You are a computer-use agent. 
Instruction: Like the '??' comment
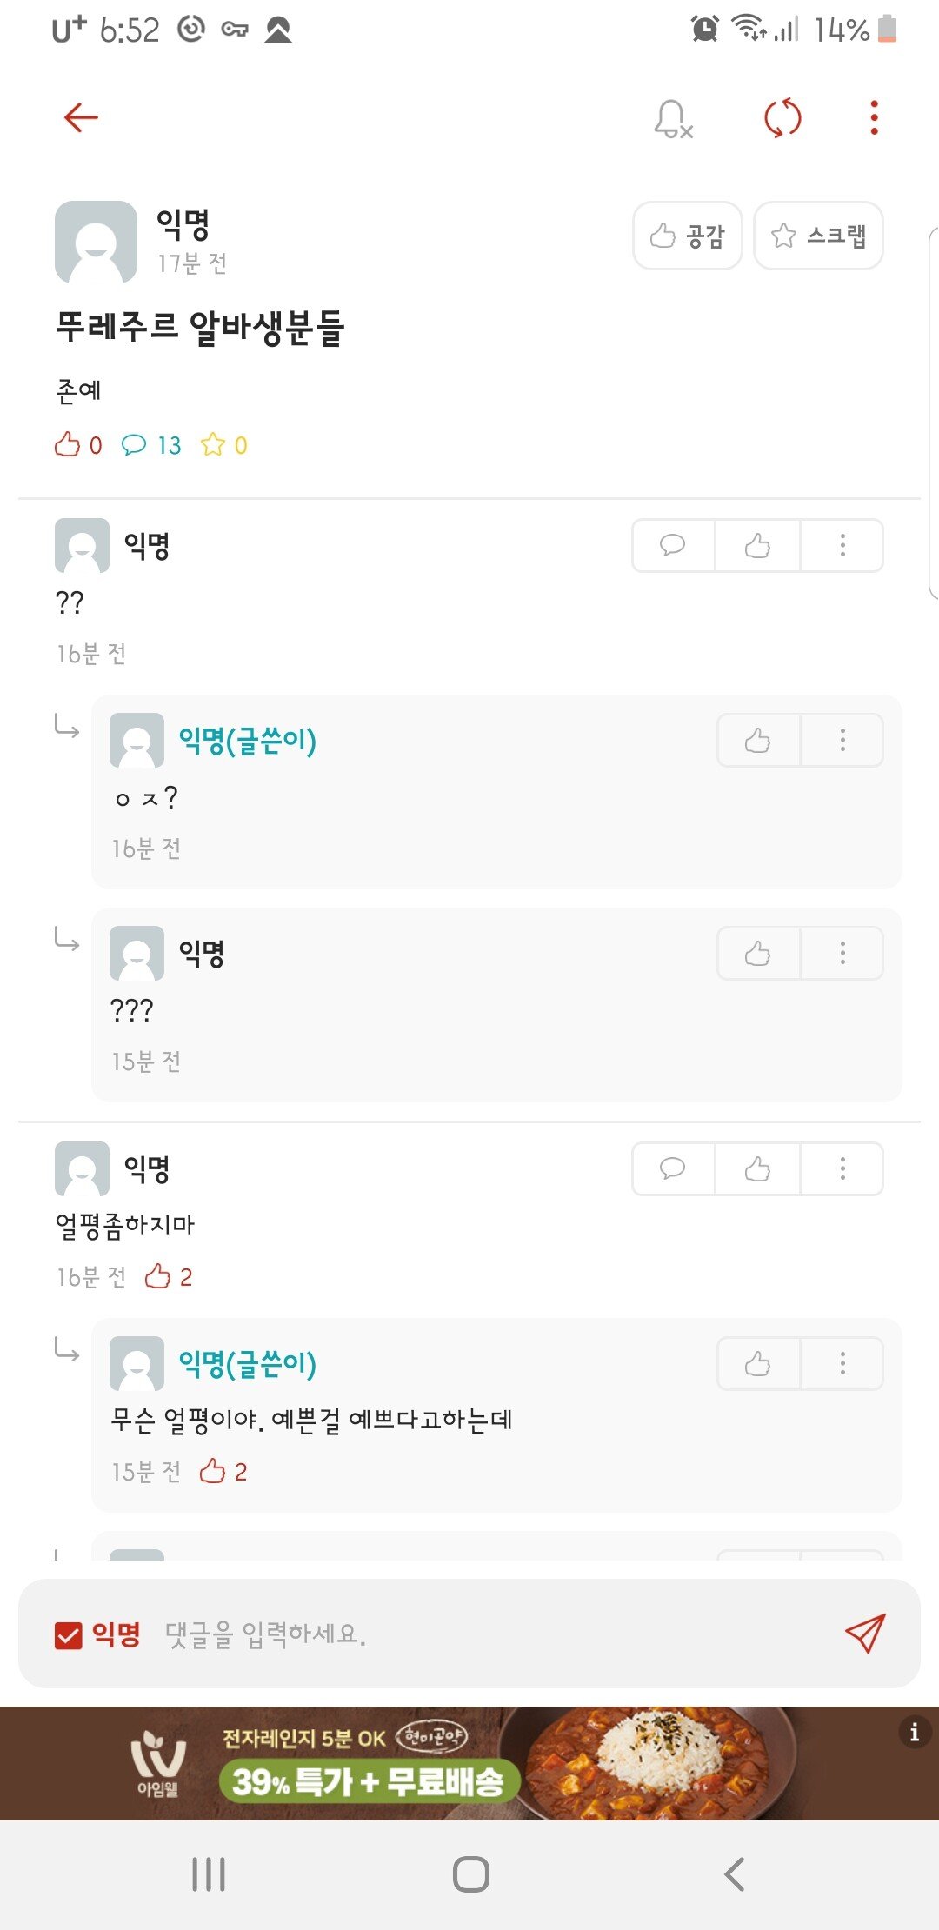click(757, 546)
